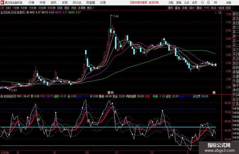The image size is (239, 154).
Task: Click the month 11 axis marker
Action: pos(117,152)
